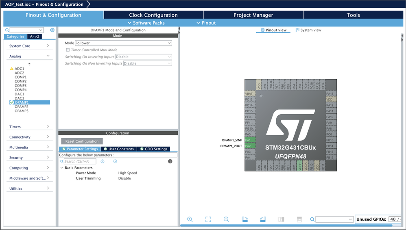Open the pin search dropdown
406x230 pixels.
click(350, 219)
